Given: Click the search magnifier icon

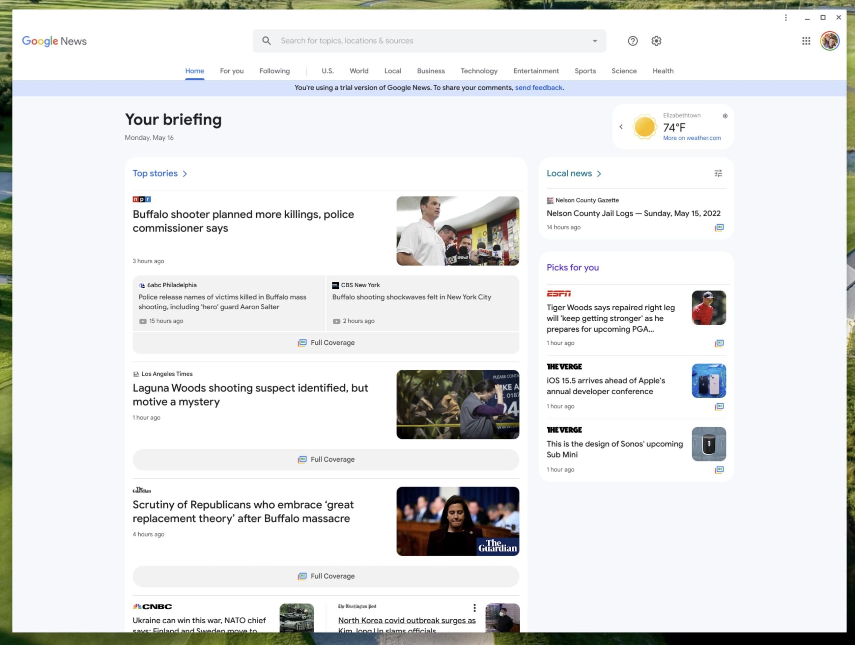Looking at the screenshot, I should point(266,41).
